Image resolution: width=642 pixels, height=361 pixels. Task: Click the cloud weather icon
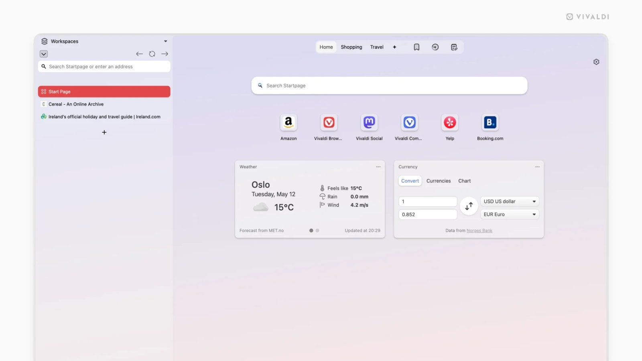click(x=261, y=207)
